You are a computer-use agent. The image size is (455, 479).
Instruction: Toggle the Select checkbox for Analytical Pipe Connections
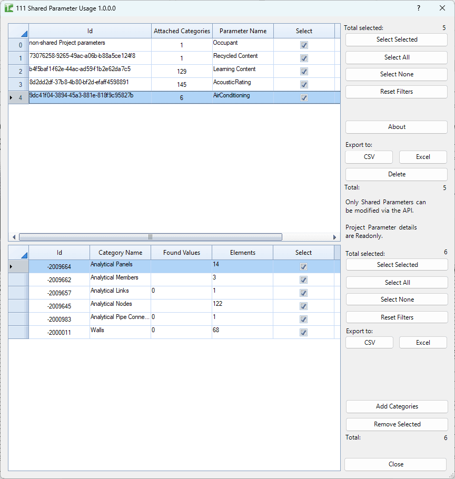point(303,319)
